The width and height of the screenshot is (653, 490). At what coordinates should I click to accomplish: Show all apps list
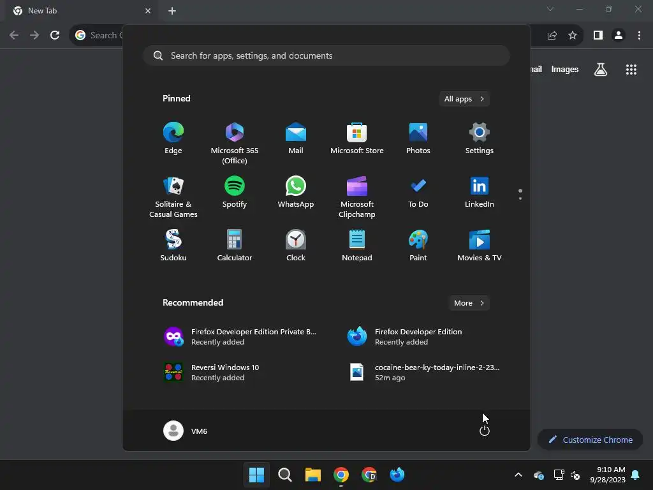click(x=464, y=99)
